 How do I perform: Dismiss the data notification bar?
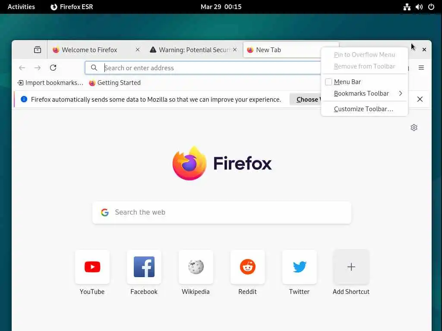click(x=420, y=99)
